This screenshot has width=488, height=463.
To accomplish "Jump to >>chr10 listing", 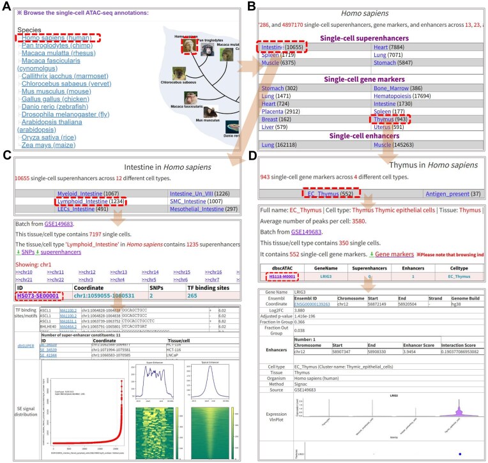I will [24, 272].
